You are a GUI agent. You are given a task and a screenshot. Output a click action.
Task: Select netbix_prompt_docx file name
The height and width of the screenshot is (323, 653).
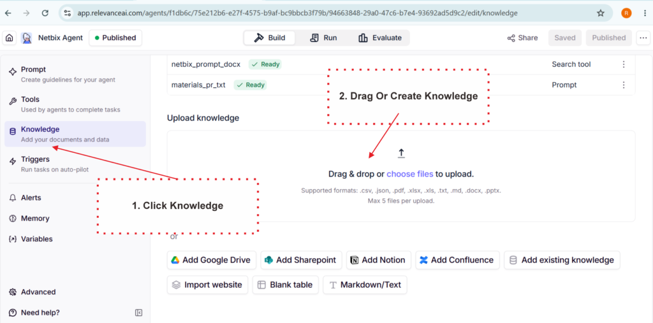[x=206, y=64]
